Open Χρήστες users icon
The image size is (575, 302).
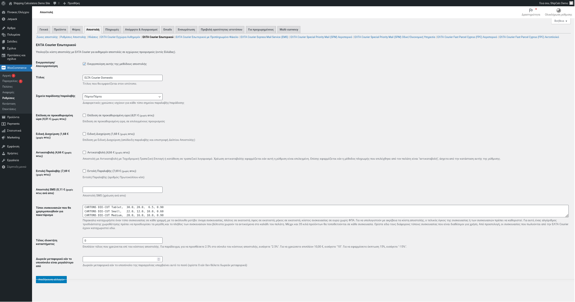4,153
